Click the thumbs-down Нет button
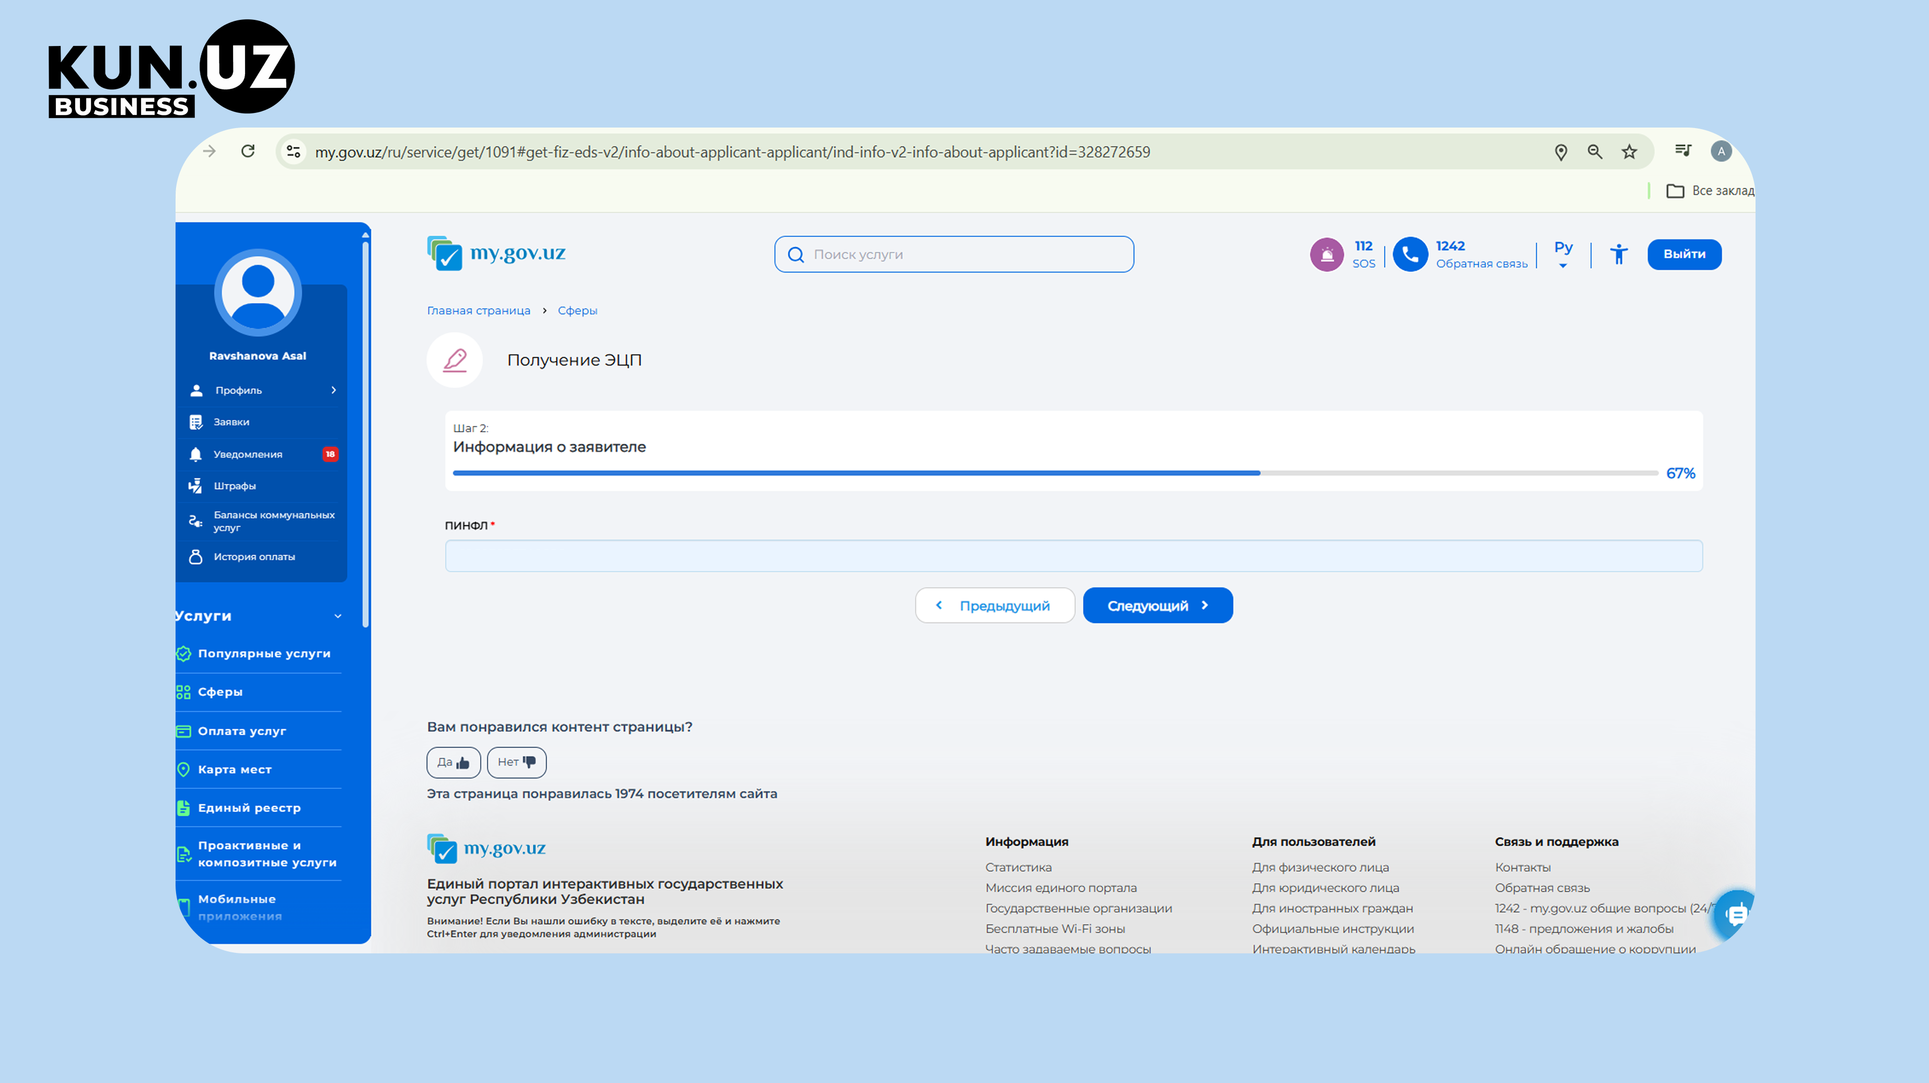The width and height of the screenshot is (1929, 1083). click(x=517, y=763)
